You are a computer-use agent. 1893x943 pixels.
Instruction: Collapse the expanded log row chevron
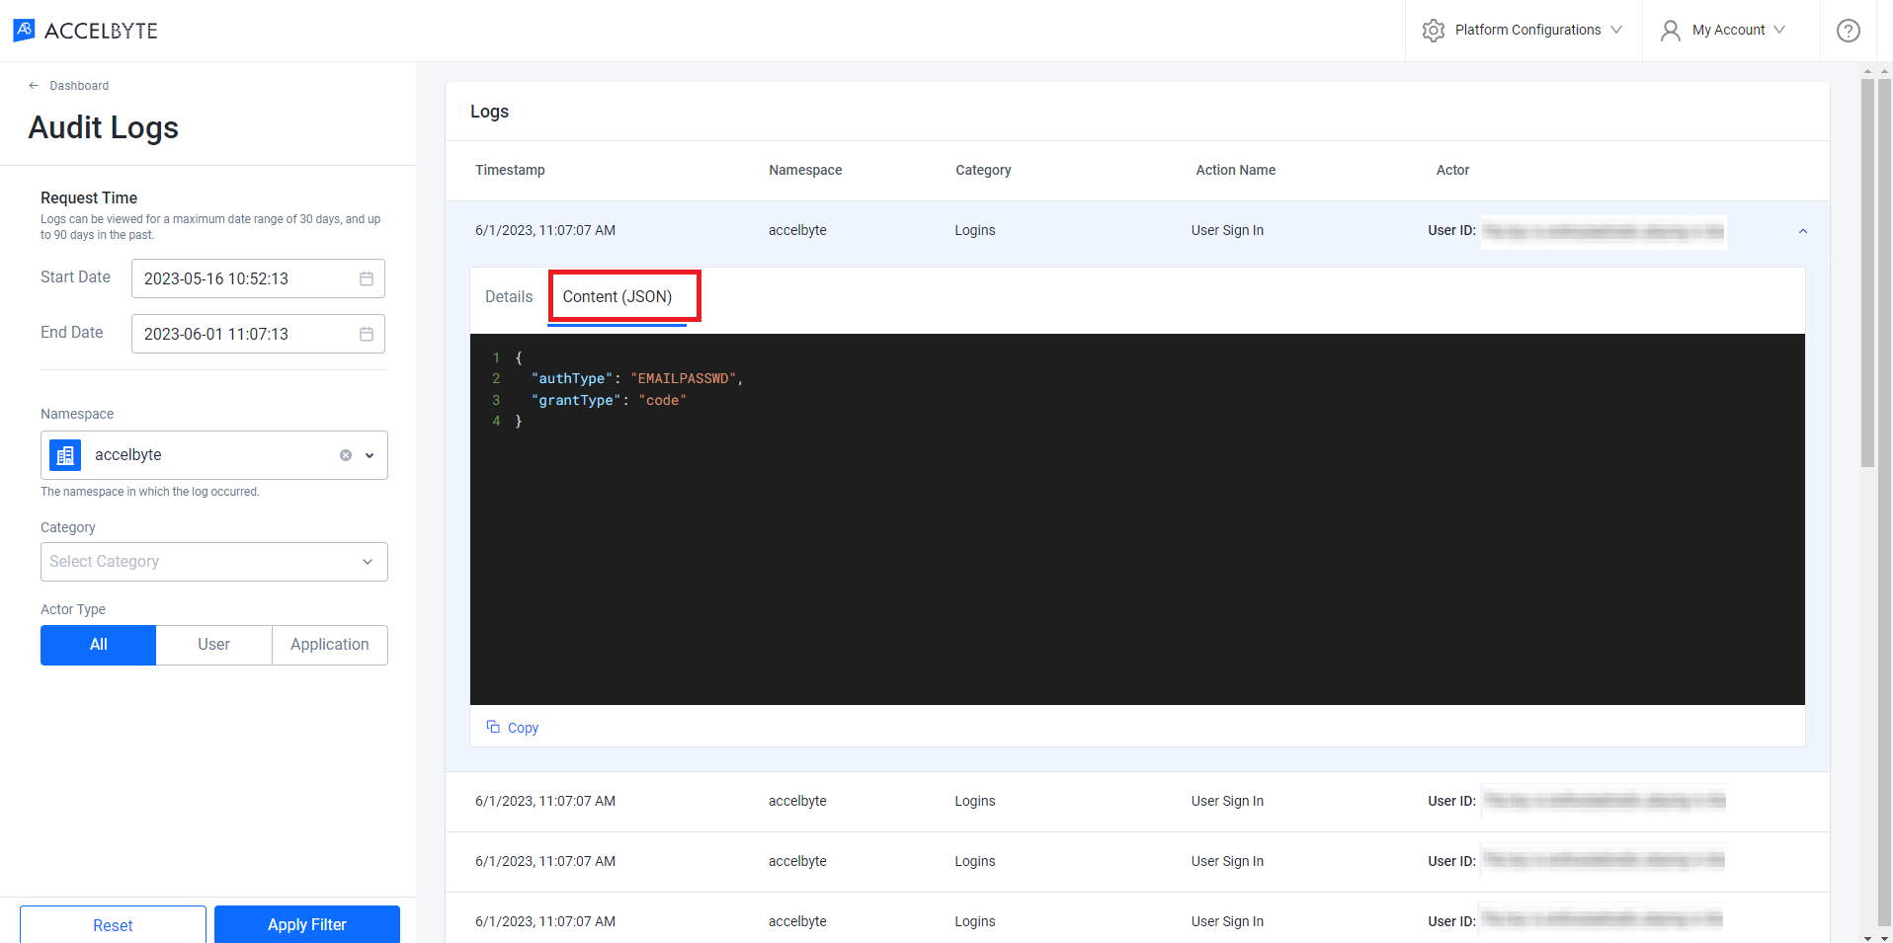1803,231
